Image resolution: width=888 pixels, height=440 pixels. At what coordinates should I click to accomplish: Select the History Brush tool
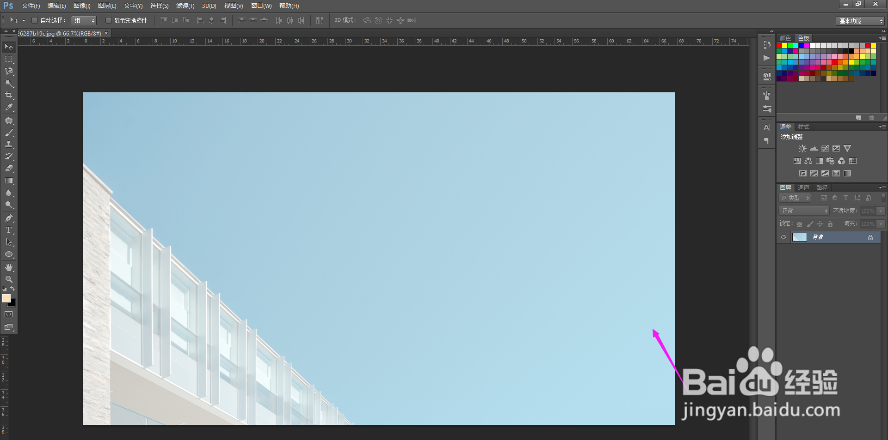coord(9,157)
